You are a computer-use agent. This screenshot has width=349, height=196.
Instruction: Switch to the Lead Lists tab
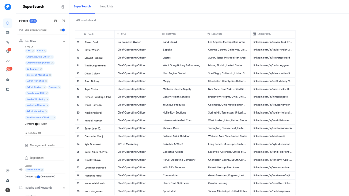(x=106, y=7)
